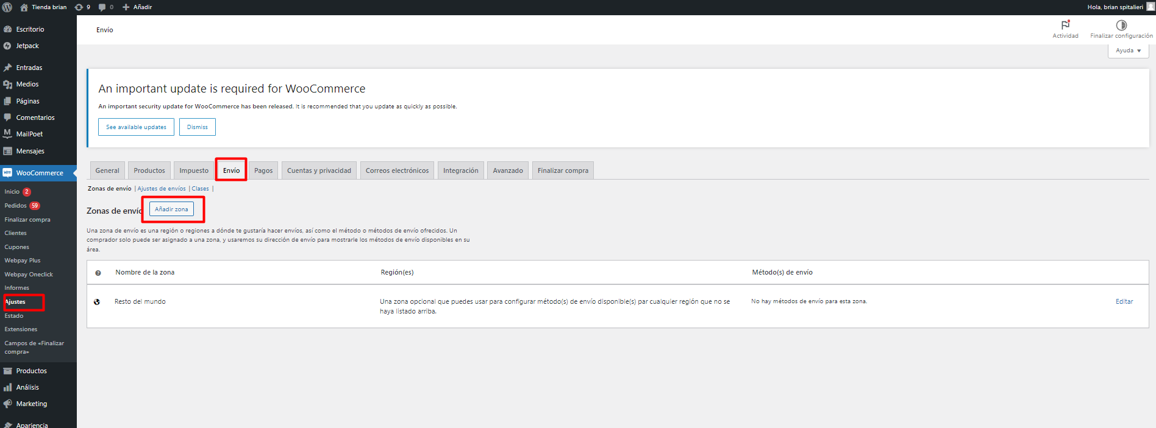Open Extensiones submenu item

click(x=21, y=329)
